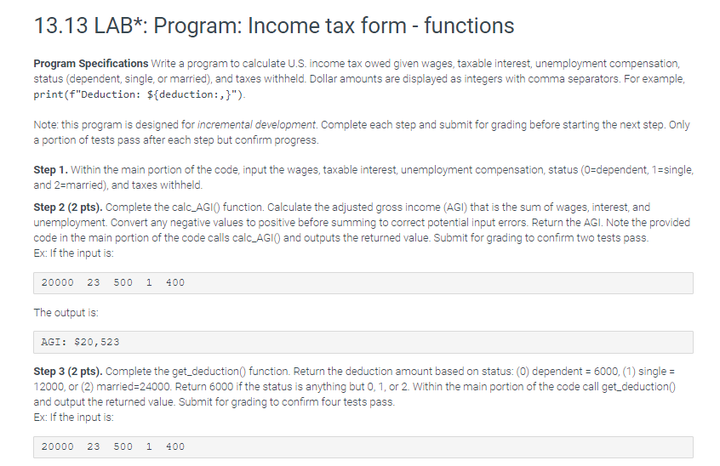
Task: Click the italic incremental development text
Action: pyautogui.click(x=256, y=125)
